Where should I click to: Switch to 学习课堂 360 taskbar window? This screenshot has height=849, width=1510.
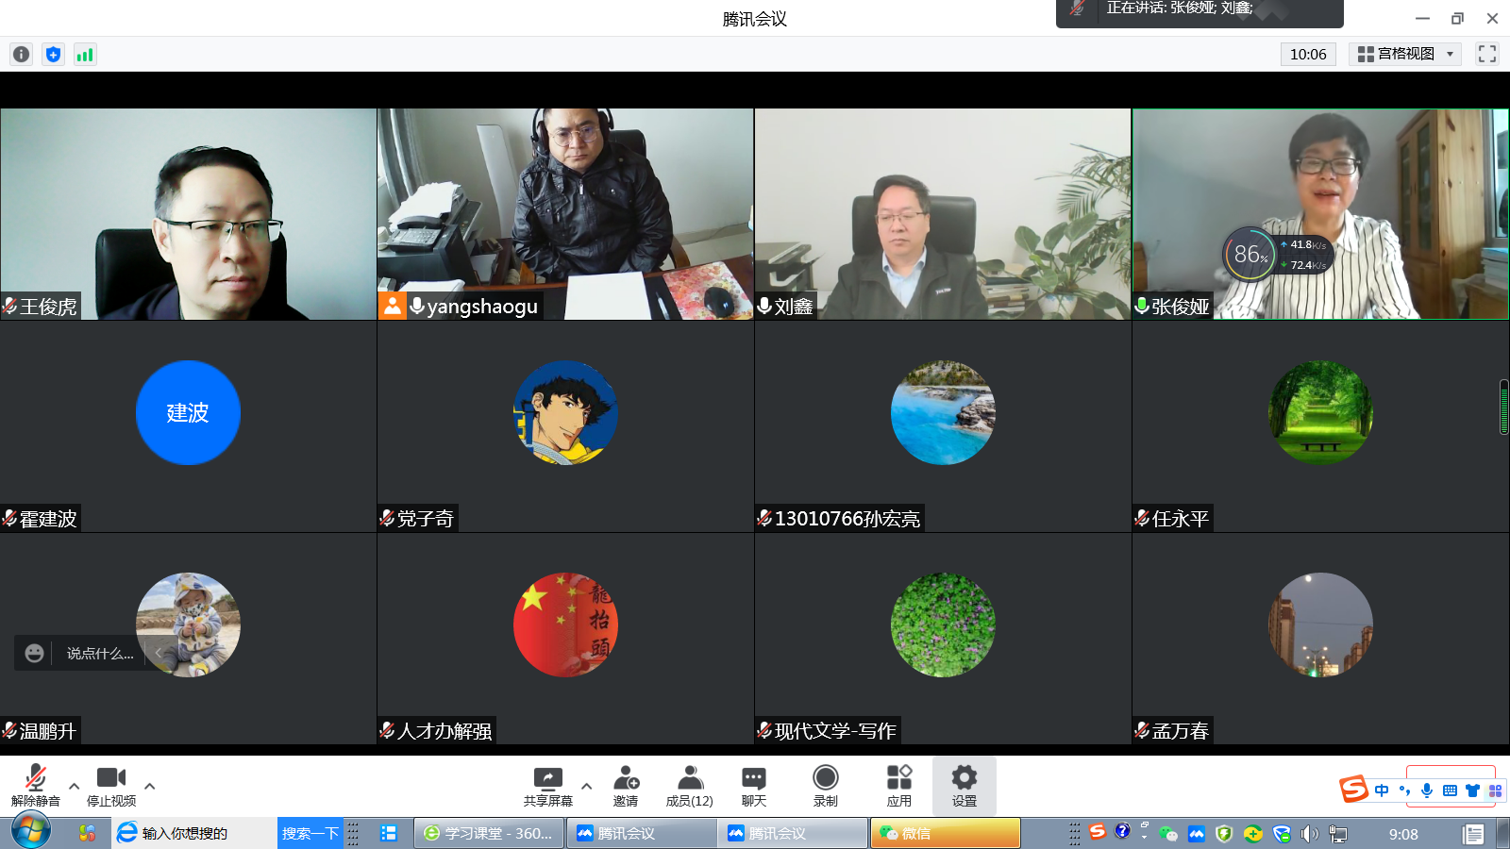489,833
